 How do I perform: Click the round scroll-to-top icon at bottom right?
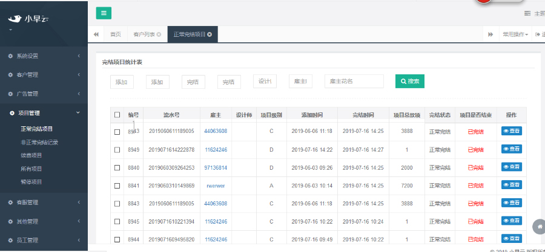(538, 226)
